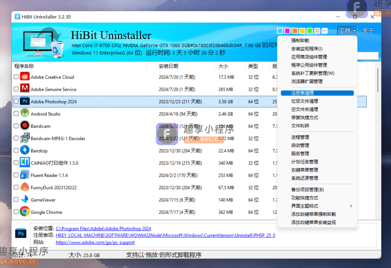Screen dimensions: 391x268
Task: Open the 工具 dropdown menu
Action: [x=347, y=31]
